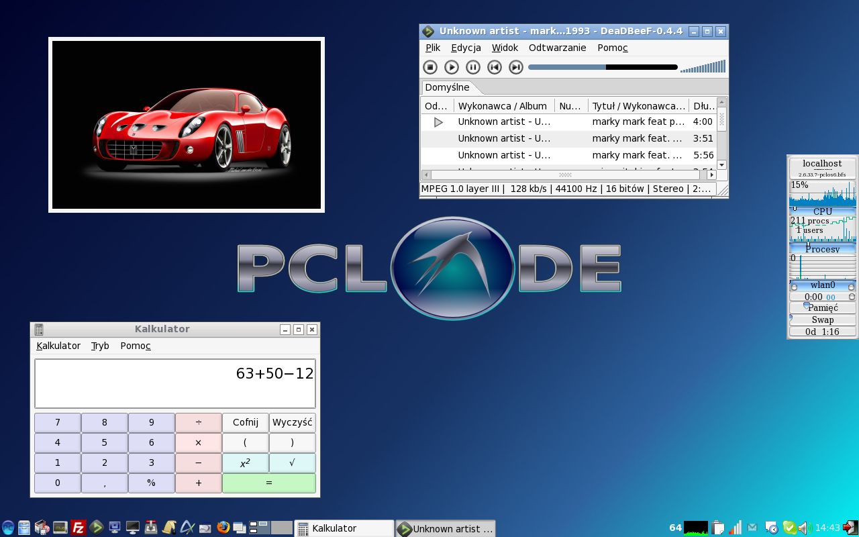Open the Pomoc menu in calculator

pos(136,346)
